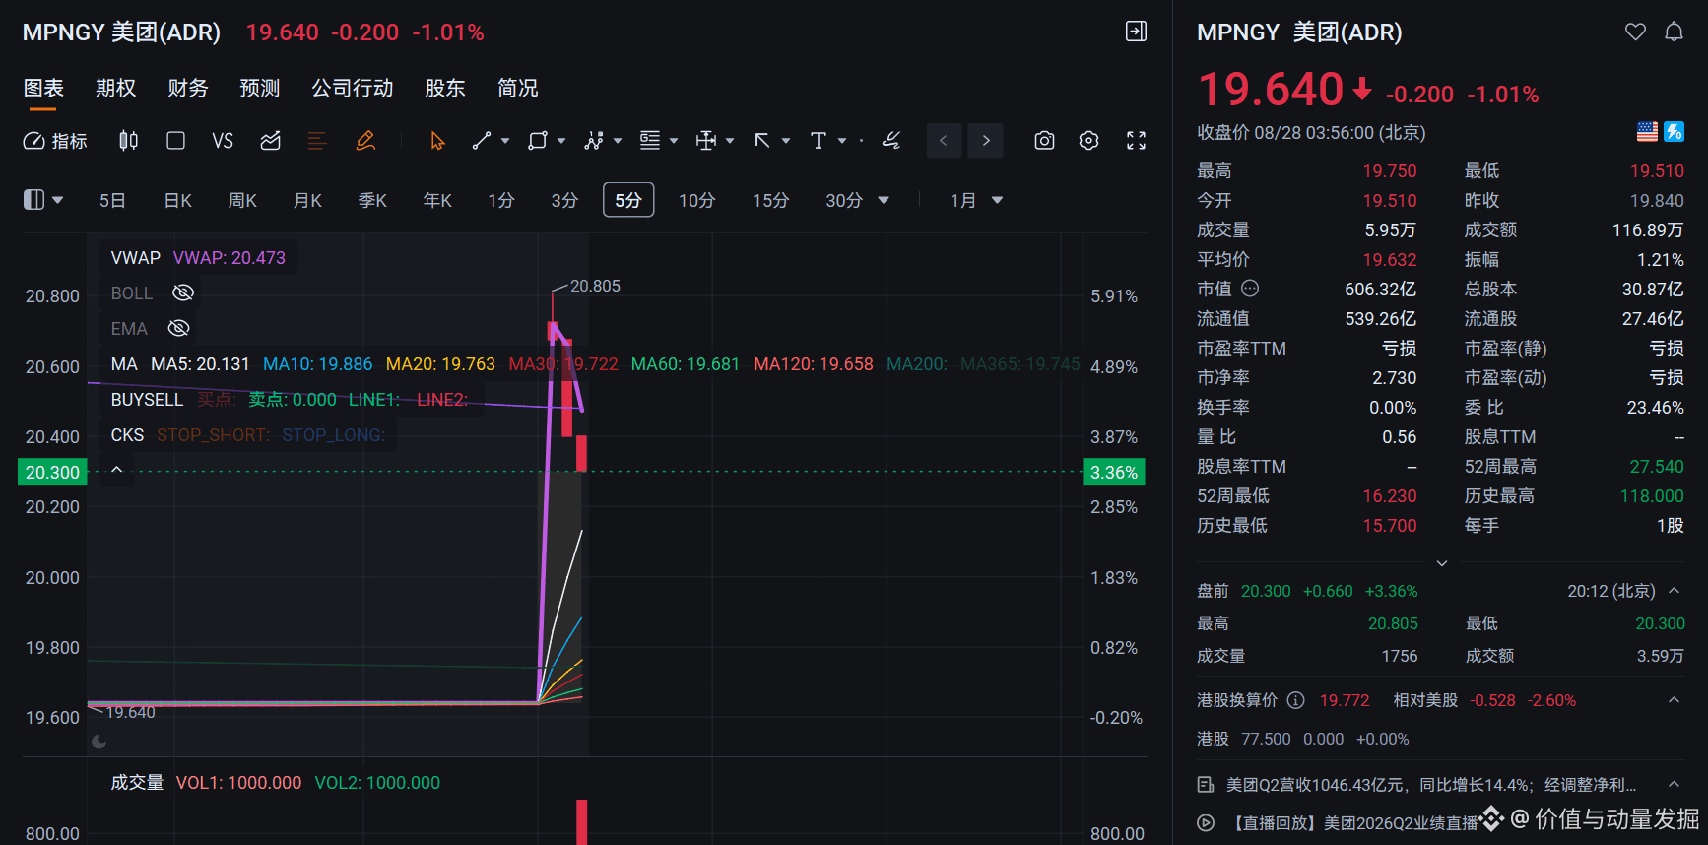Open the text-lines tool dropdown arrow

[x=674, y=141]
